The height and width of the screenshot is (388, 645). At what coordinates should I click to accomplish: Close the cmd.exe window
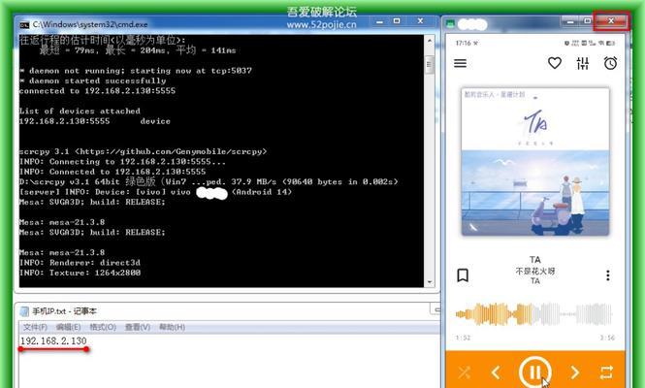(x=420, y=21)
